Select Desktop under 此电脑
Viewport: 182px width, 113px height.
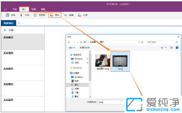(x=77, y=77)
